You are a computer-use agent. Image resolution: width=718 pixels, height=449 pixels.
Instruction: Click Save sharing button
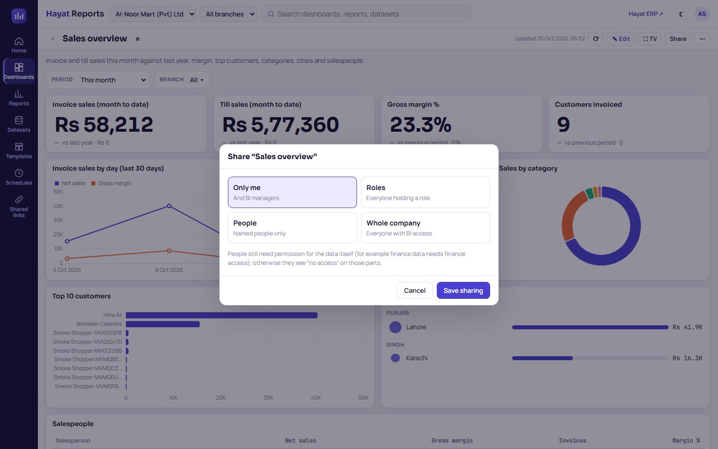point(463,290)
